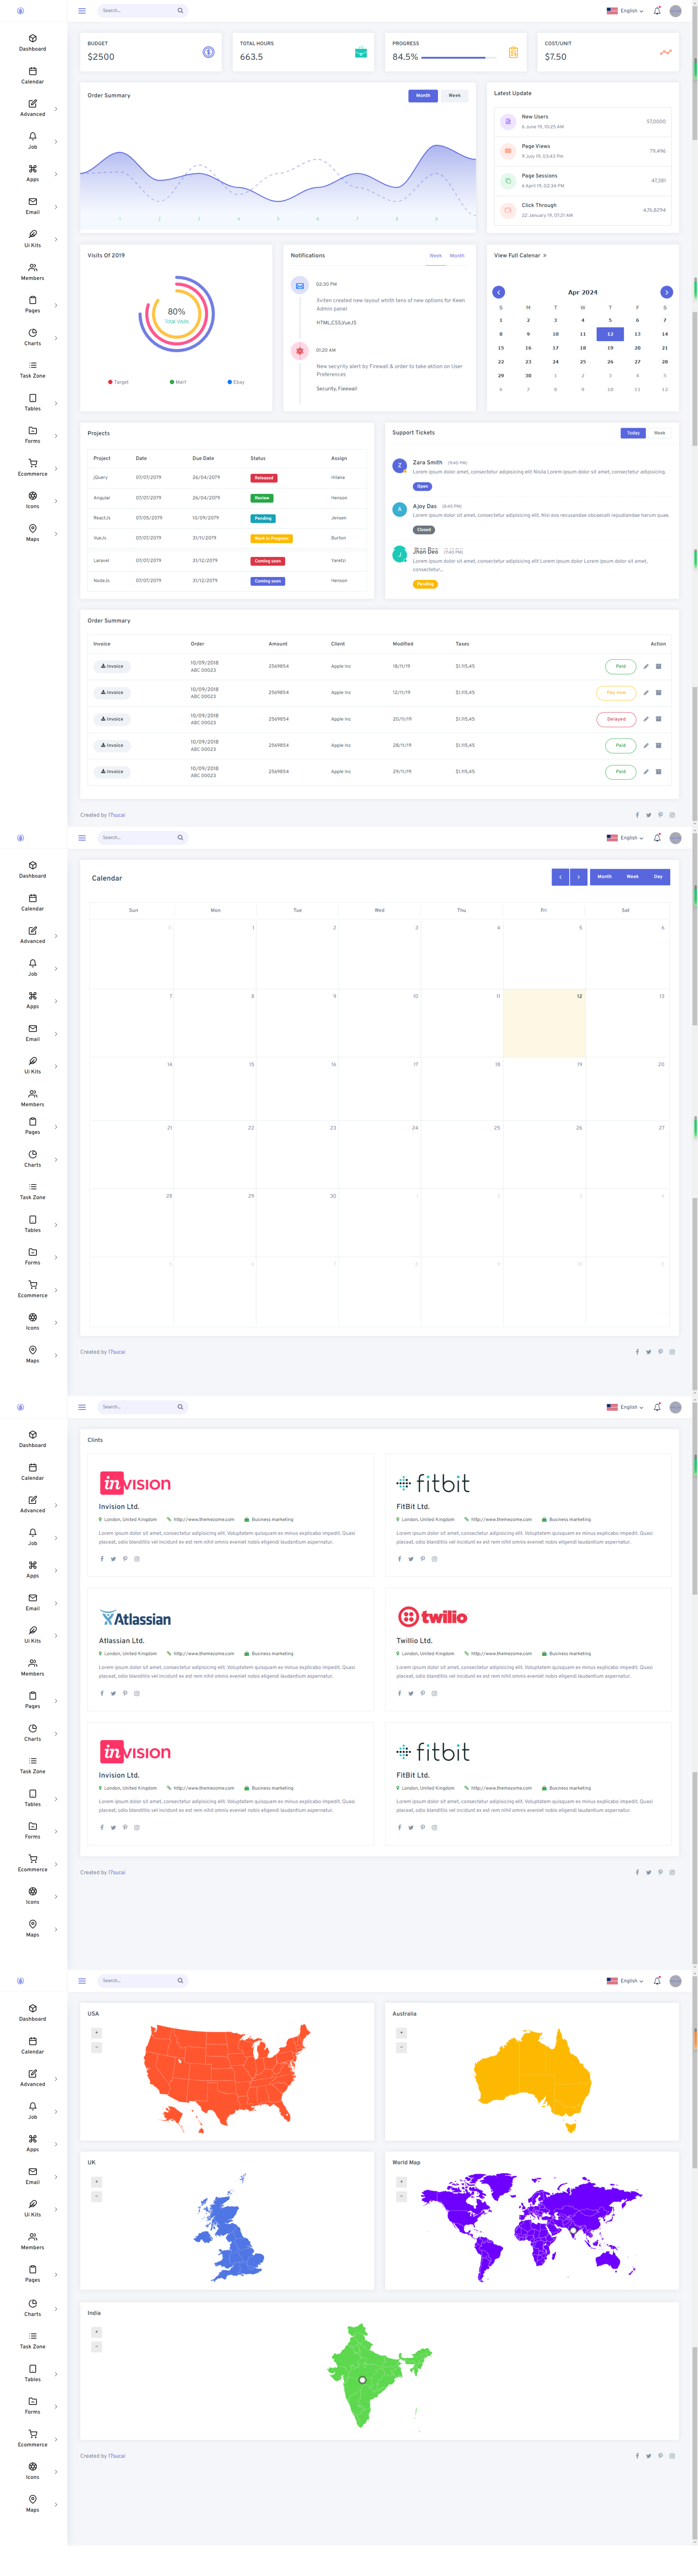Open the Task Zone sidebar item beside client cards

(x=32, y=1765)
